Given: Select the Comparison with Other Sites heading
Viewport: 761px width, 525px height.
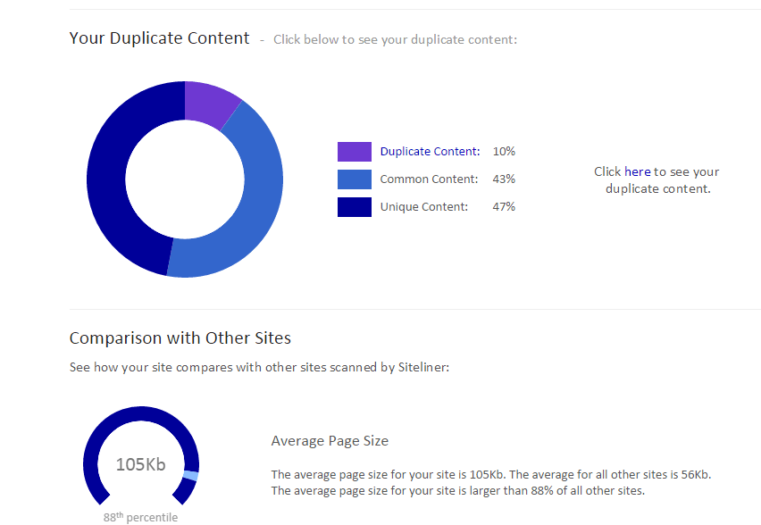Looking at the screenshot, I should (x=180, y=338).
